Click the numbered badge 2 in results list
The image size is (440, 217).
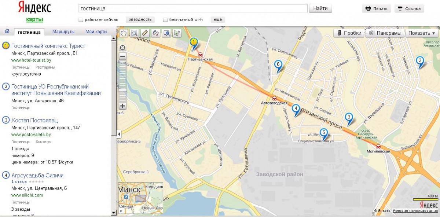(6, 87)
